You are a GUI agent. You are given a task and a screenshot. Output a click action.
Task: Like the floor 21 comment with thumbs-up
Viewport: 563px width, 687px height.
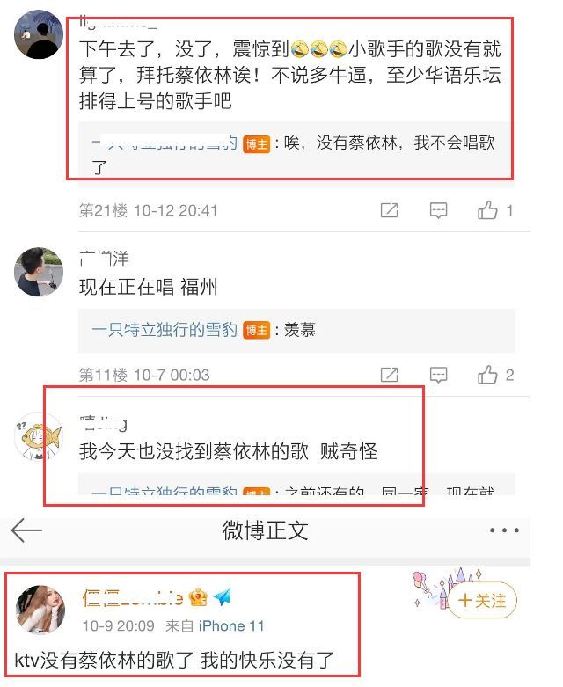[487, 210]
